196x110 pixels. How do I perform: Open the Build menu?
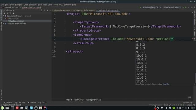40,5
